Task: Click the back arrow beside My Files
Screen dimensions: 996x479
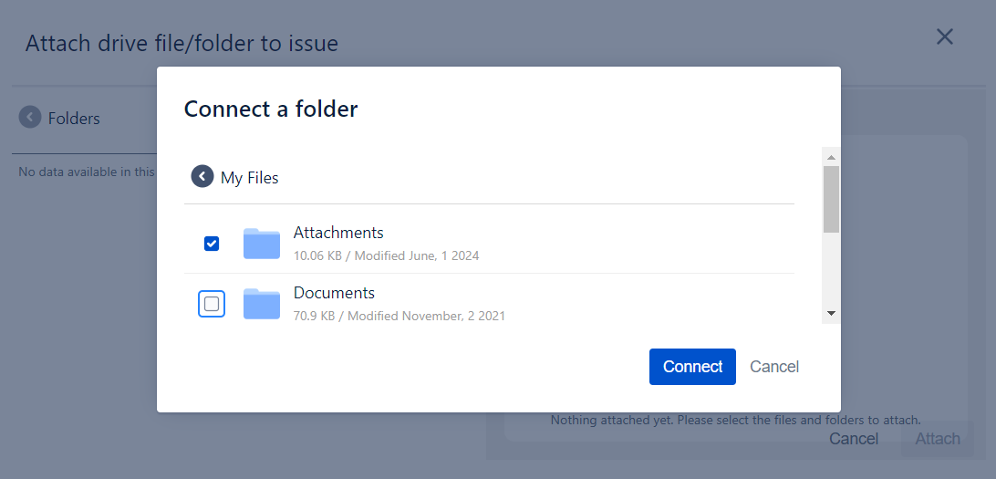Action: tap(202, 177)
